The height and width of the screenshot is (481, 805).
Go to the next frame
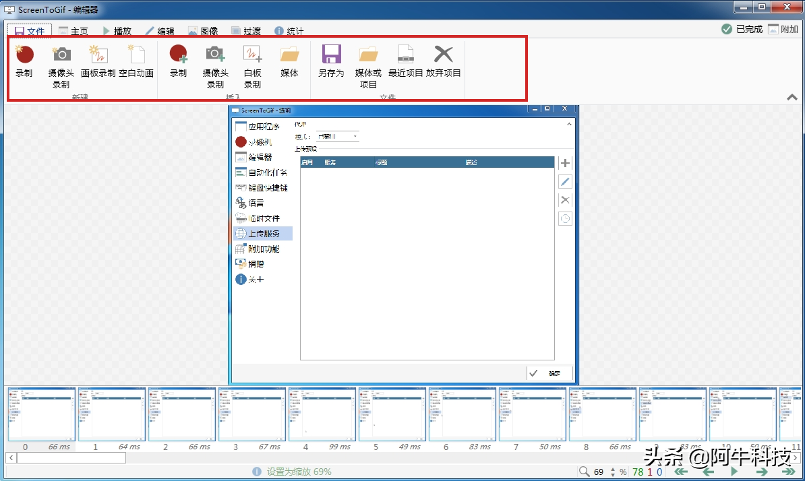tap(762, 472)
